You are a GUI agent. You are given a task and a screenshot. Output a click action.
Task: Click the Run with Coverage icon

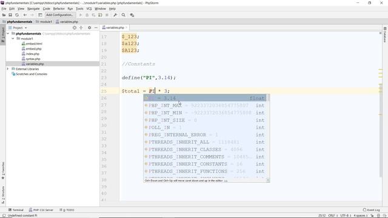click(93, 15)
